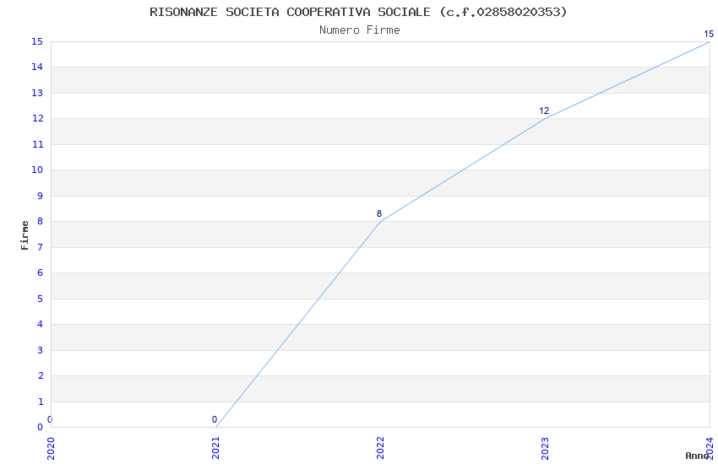Click y-axis tick value 10
Screen dimensions: 718x464
[37, 170]
